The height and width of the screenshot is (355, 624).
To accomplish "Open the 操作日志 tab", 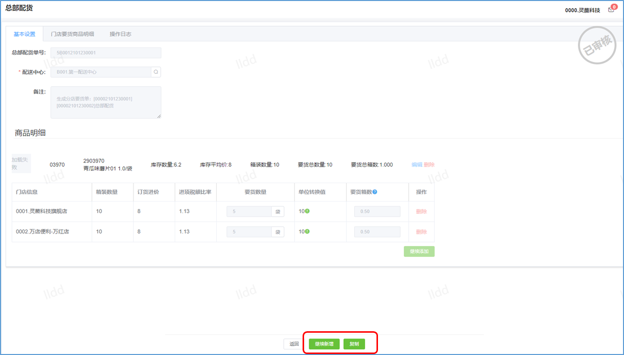I will tap(121, 34).
